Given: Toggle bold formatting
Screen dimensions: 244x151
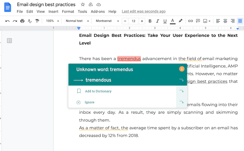Looking at the screenshot, I should click(x=150, y=21).
